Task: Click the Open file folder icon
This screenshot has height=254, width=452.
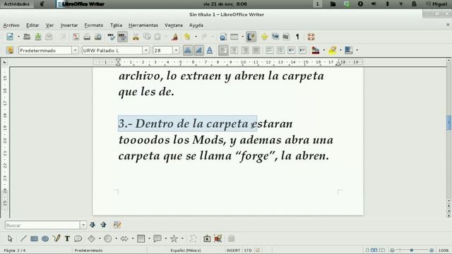Action: [x=27, y=37]
